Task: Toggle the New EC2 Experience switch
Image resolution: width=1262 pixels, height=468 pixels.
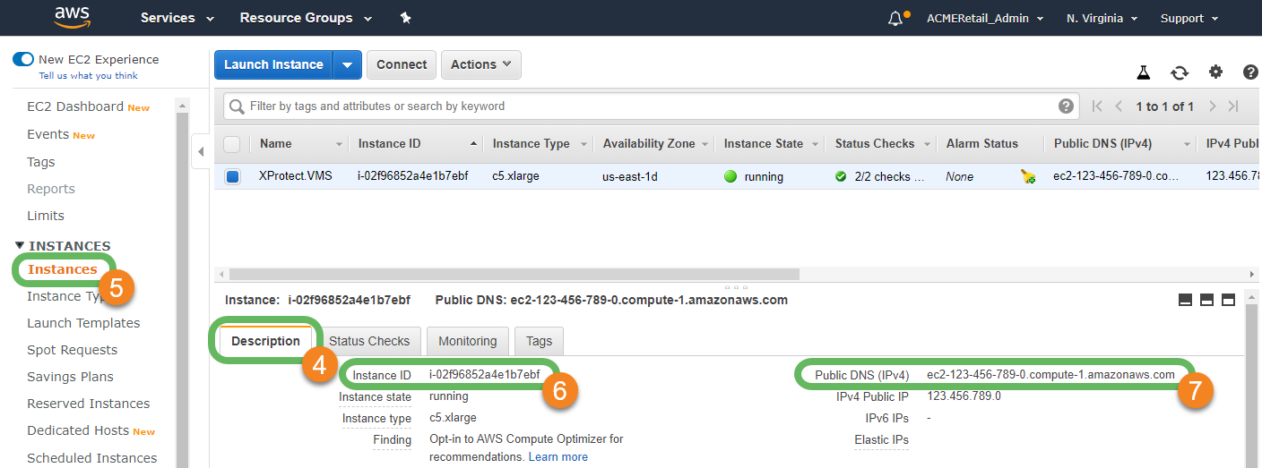Action: click(x=22, y=60)
